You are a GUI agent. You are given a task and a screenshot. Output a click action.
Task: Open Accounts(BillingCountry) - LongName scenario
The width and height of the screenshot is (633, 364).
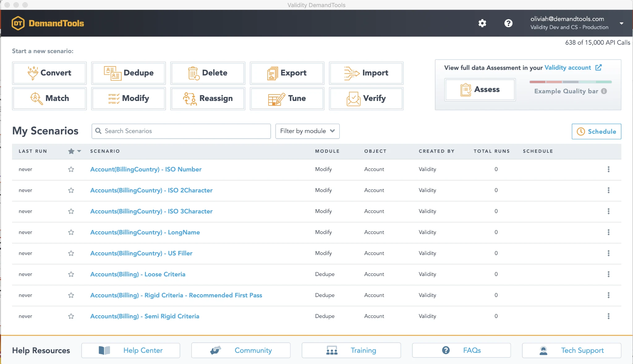pyautogui.click(x=145, y=232)
